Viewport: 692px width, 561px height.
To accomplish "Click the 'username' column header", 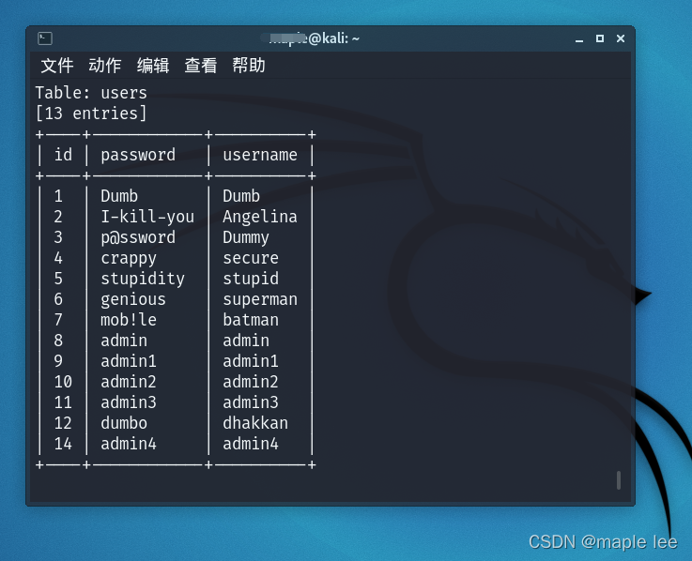I will pyautogui.click(x=260, y=155).
